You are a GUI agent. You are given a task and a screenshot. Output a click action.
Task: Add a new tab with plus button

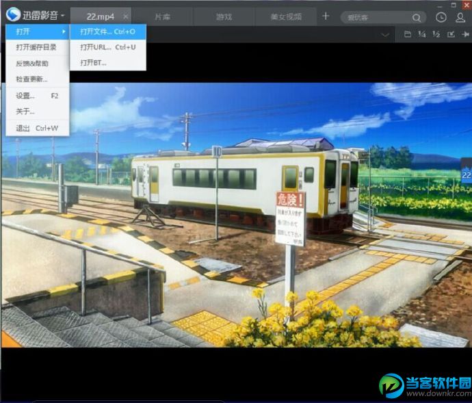click(326, 16)
